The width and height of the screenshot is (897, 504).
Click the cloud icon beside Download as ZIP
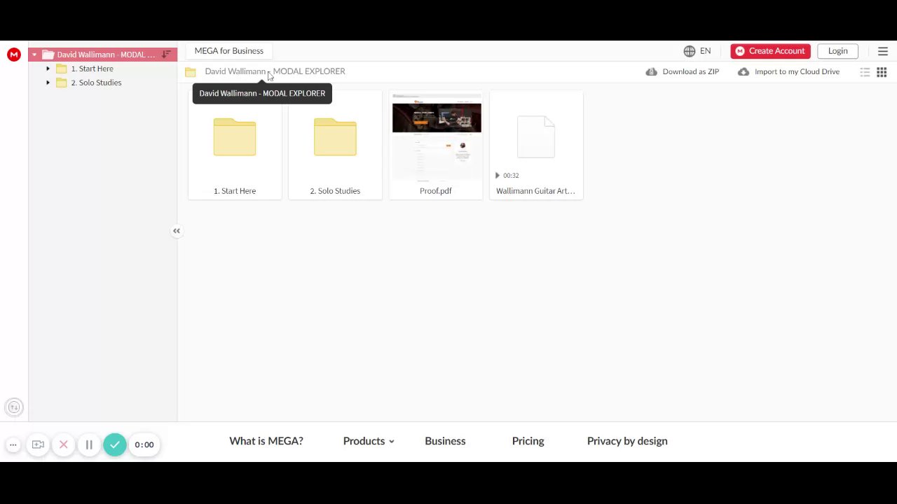(652, 71)
